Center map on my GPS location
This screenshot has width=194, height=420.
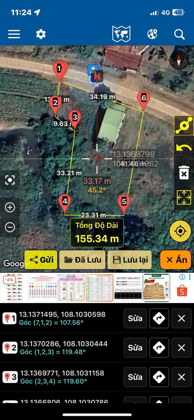click(180, 231)
